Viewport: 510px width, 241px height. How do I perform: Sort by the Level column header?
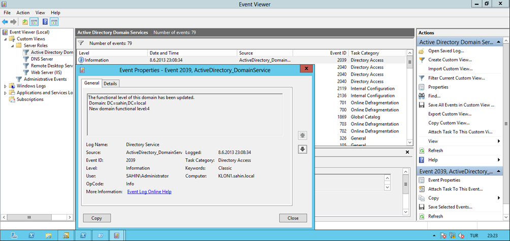(x=112, y=53)
